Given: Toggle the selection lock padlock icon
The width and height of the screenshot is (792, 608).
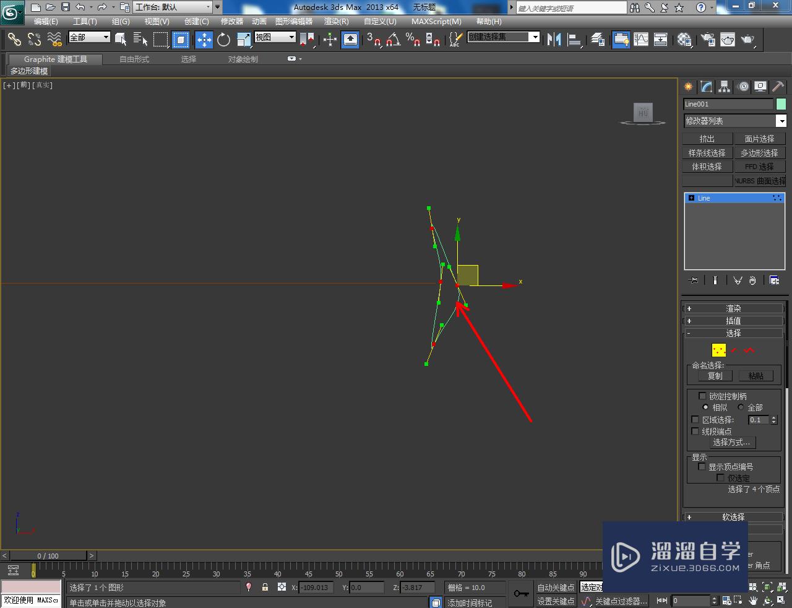Looking at the screenshot, I should coord(265,587).
